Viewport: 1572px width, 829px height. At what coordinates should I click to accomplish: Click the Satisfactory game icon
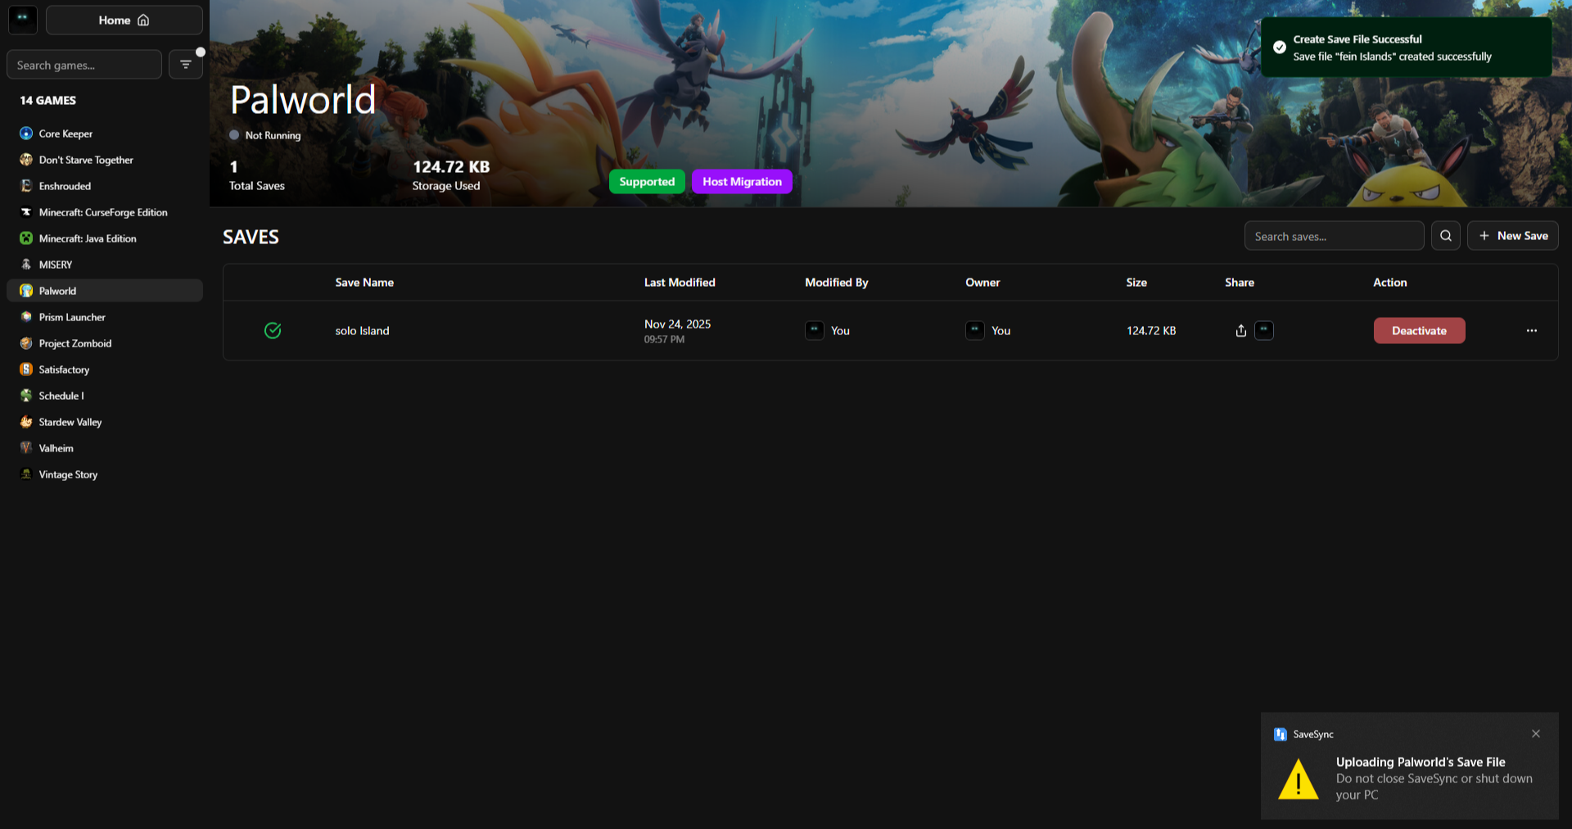click(x=26, y=369)
